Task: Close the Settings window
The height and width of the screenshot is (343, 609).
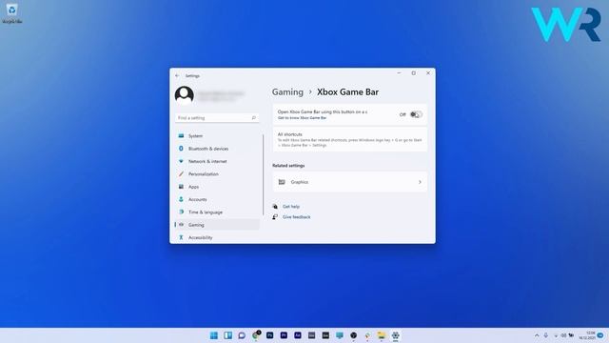Action: click(428, 73)
